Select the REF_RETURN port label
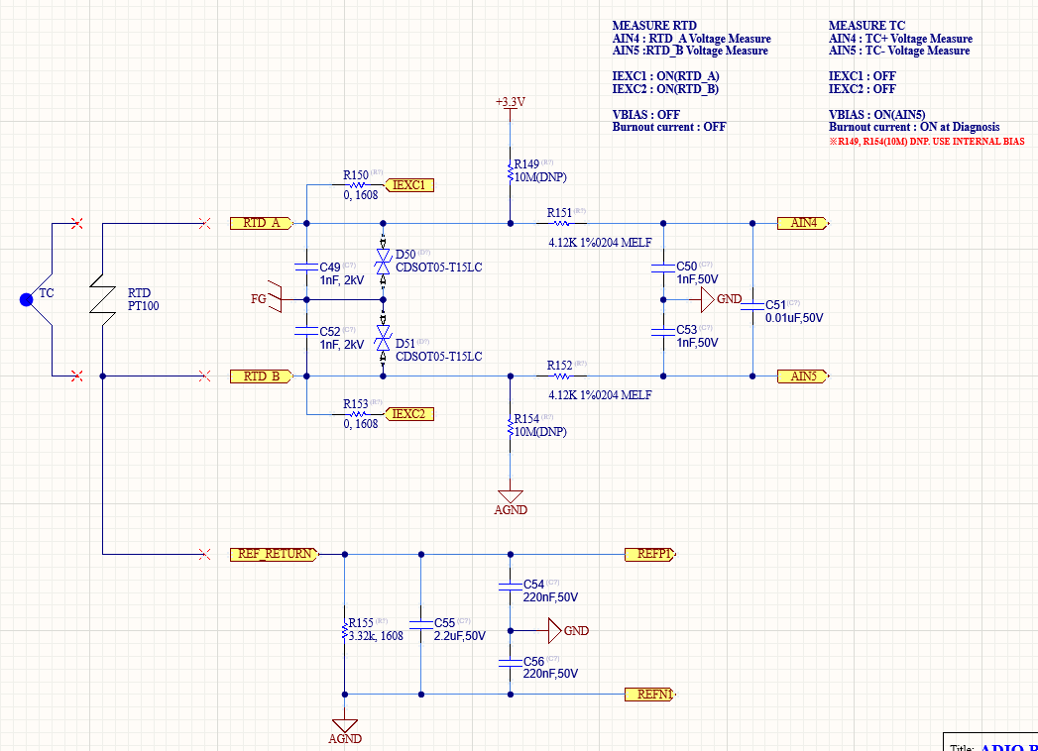 click(x=275, y=554)
